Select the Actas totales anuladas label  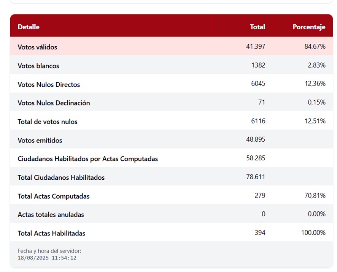pyautogui.click(x=51, y=215)
